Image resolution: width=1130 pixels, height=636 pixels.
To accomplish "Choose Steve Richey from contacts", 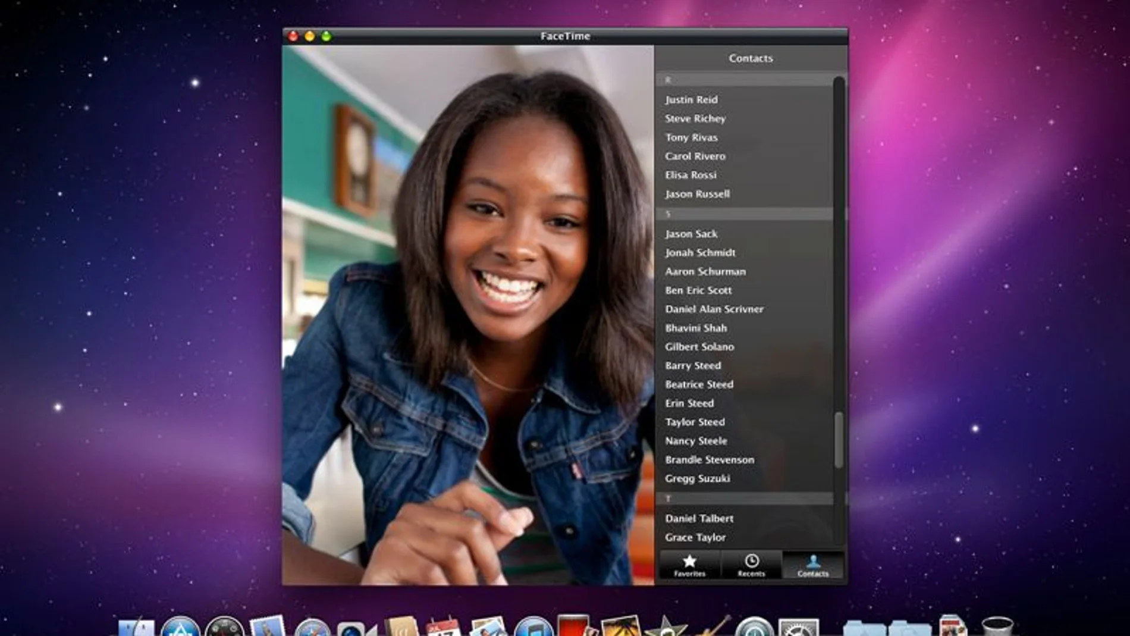I will (x=695, y=118).
